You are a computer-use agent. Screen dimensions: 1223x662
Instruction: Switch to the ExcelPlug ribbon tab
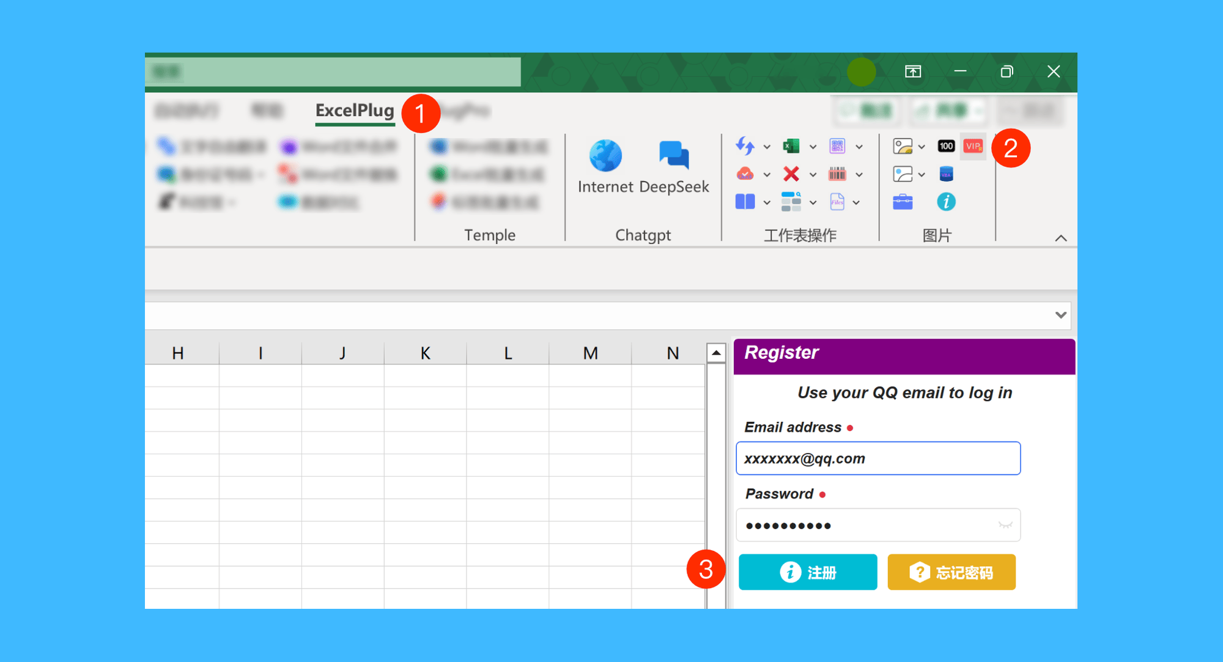pos(355,111)
